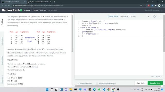Open the editor more options menu
165x92 pixels.
click(160, 16)
